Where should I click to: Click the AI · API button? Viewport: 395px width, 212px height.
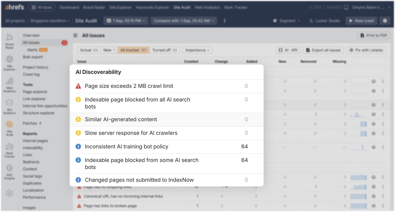coord(288,50)
